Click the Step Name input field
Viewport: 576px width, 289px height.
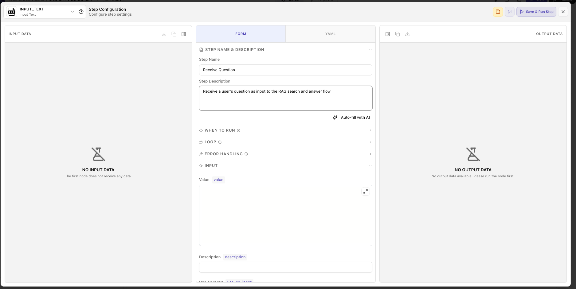286,70
